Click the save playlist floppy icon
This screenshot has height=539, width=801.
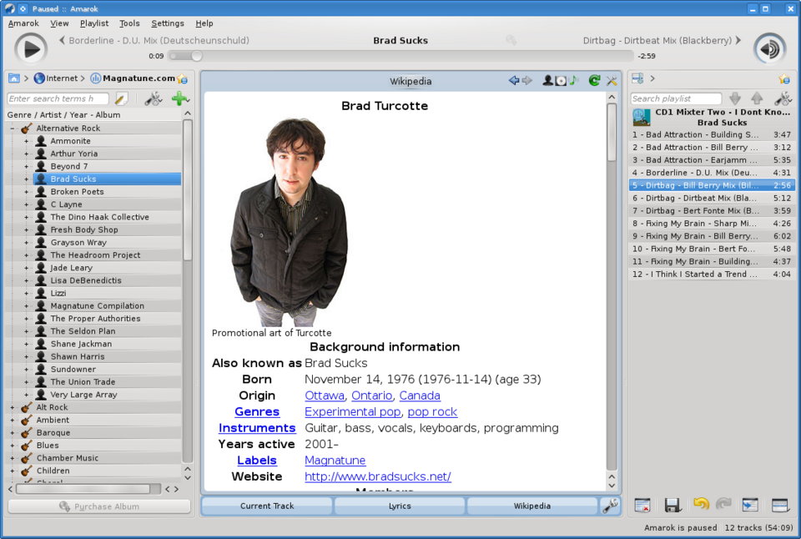(x=672, y=505)
